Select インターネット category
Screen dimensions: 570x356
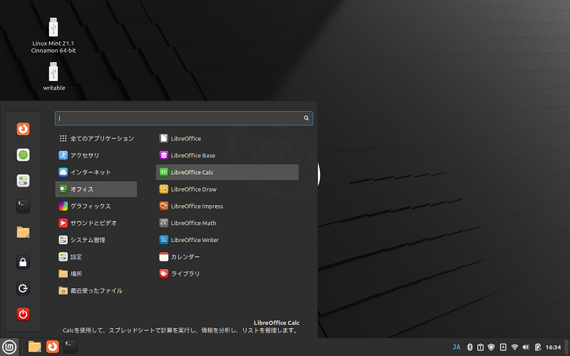coord(96,172)
